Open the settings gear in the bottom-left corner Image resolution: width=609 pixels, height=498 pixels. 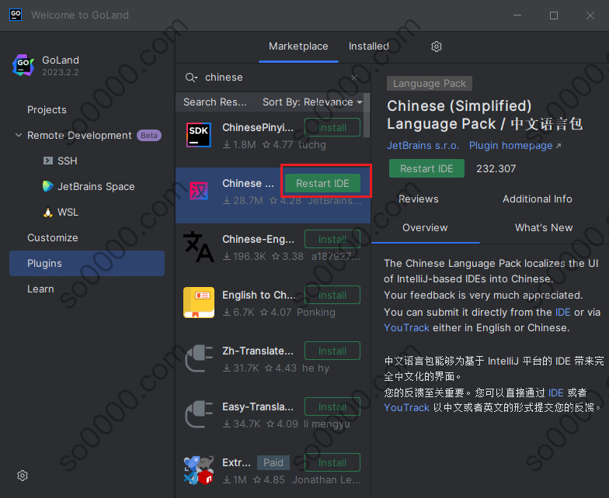click(x=23, y=476)
